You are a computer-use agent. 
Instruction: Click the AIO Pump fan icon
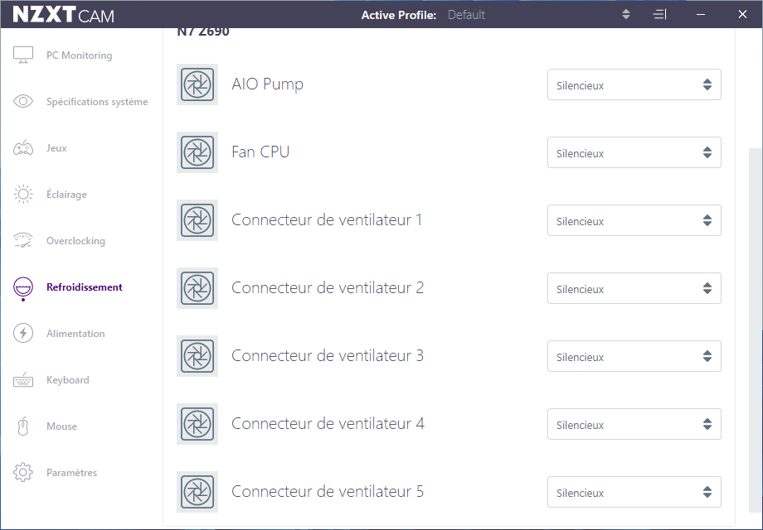[197, 84]
